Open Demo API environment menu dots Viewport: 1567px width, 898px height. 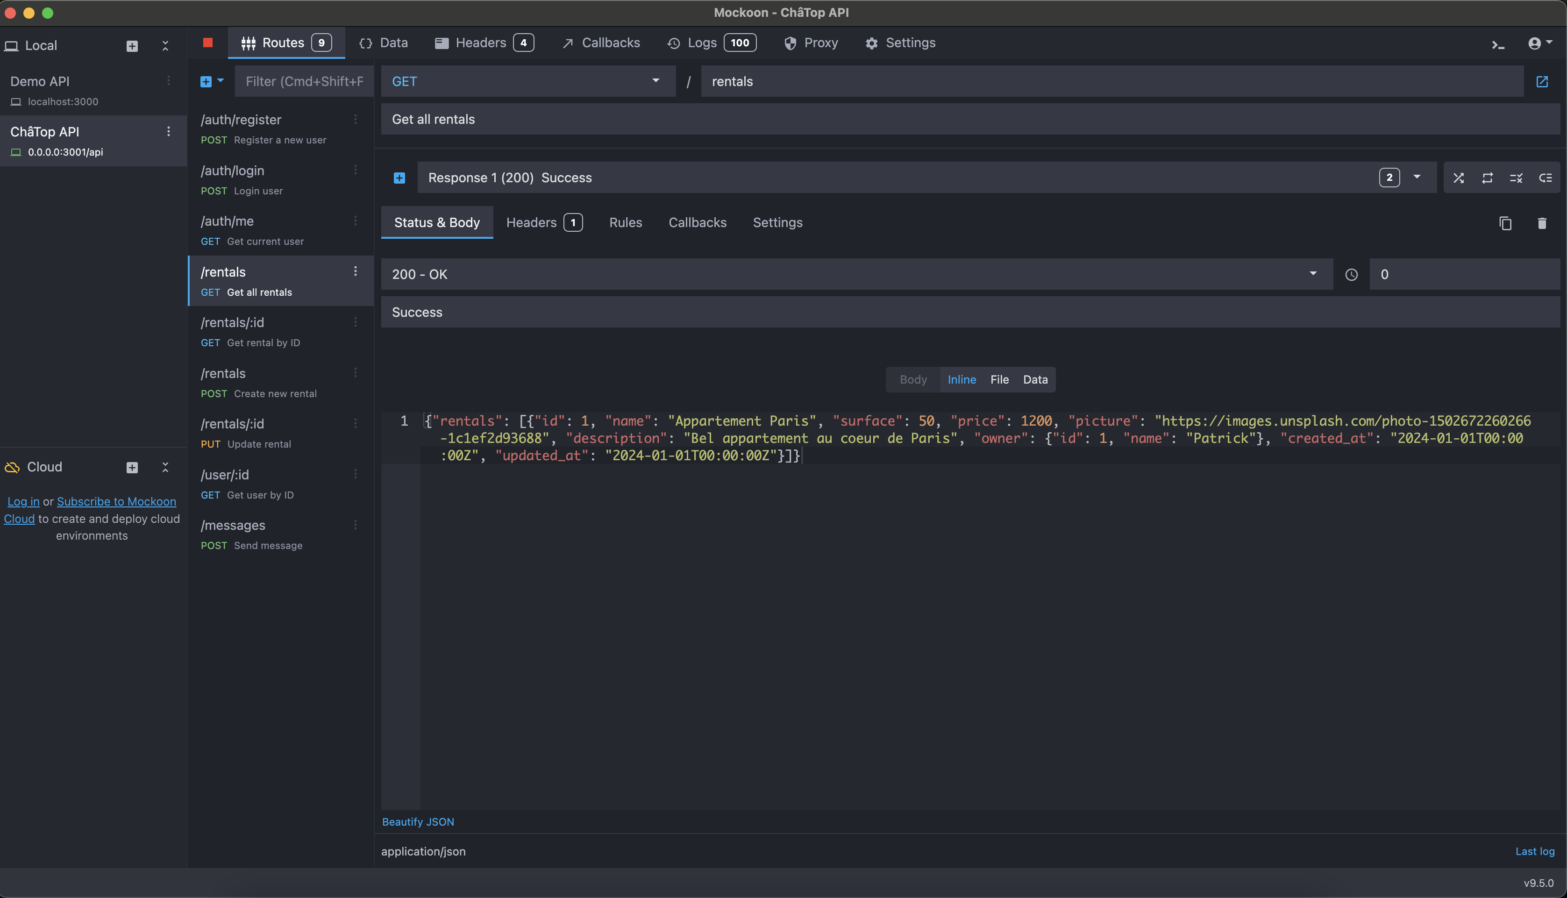click(x=168, y=81)
